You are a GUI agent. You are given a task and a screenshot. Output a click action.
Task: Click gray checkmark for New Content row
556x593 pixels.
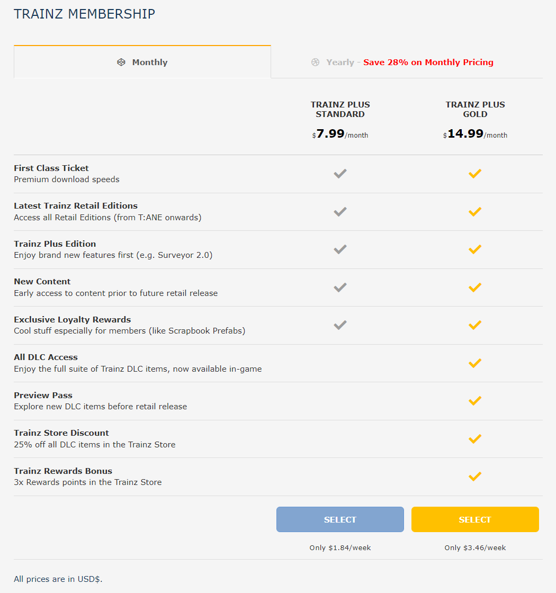pyautogui.click(x=340, y=287)
